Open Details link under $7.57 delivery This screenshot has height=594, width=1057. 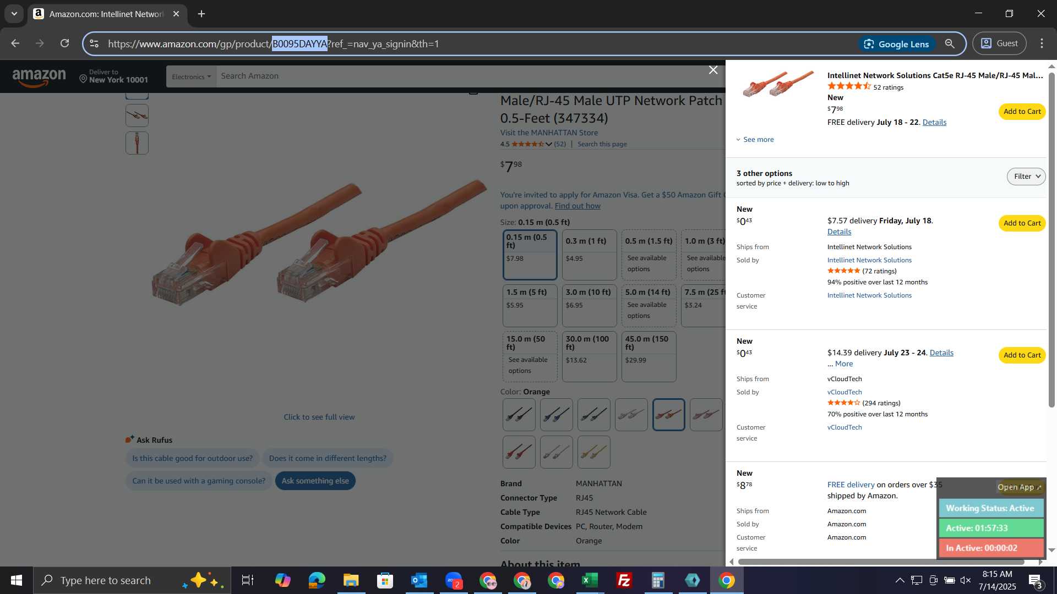839,232
